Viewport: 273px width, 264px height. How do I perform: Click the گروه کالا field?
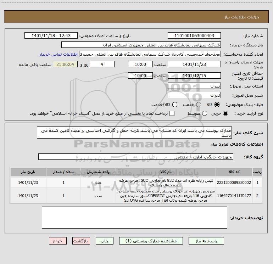tap(136, 157)
